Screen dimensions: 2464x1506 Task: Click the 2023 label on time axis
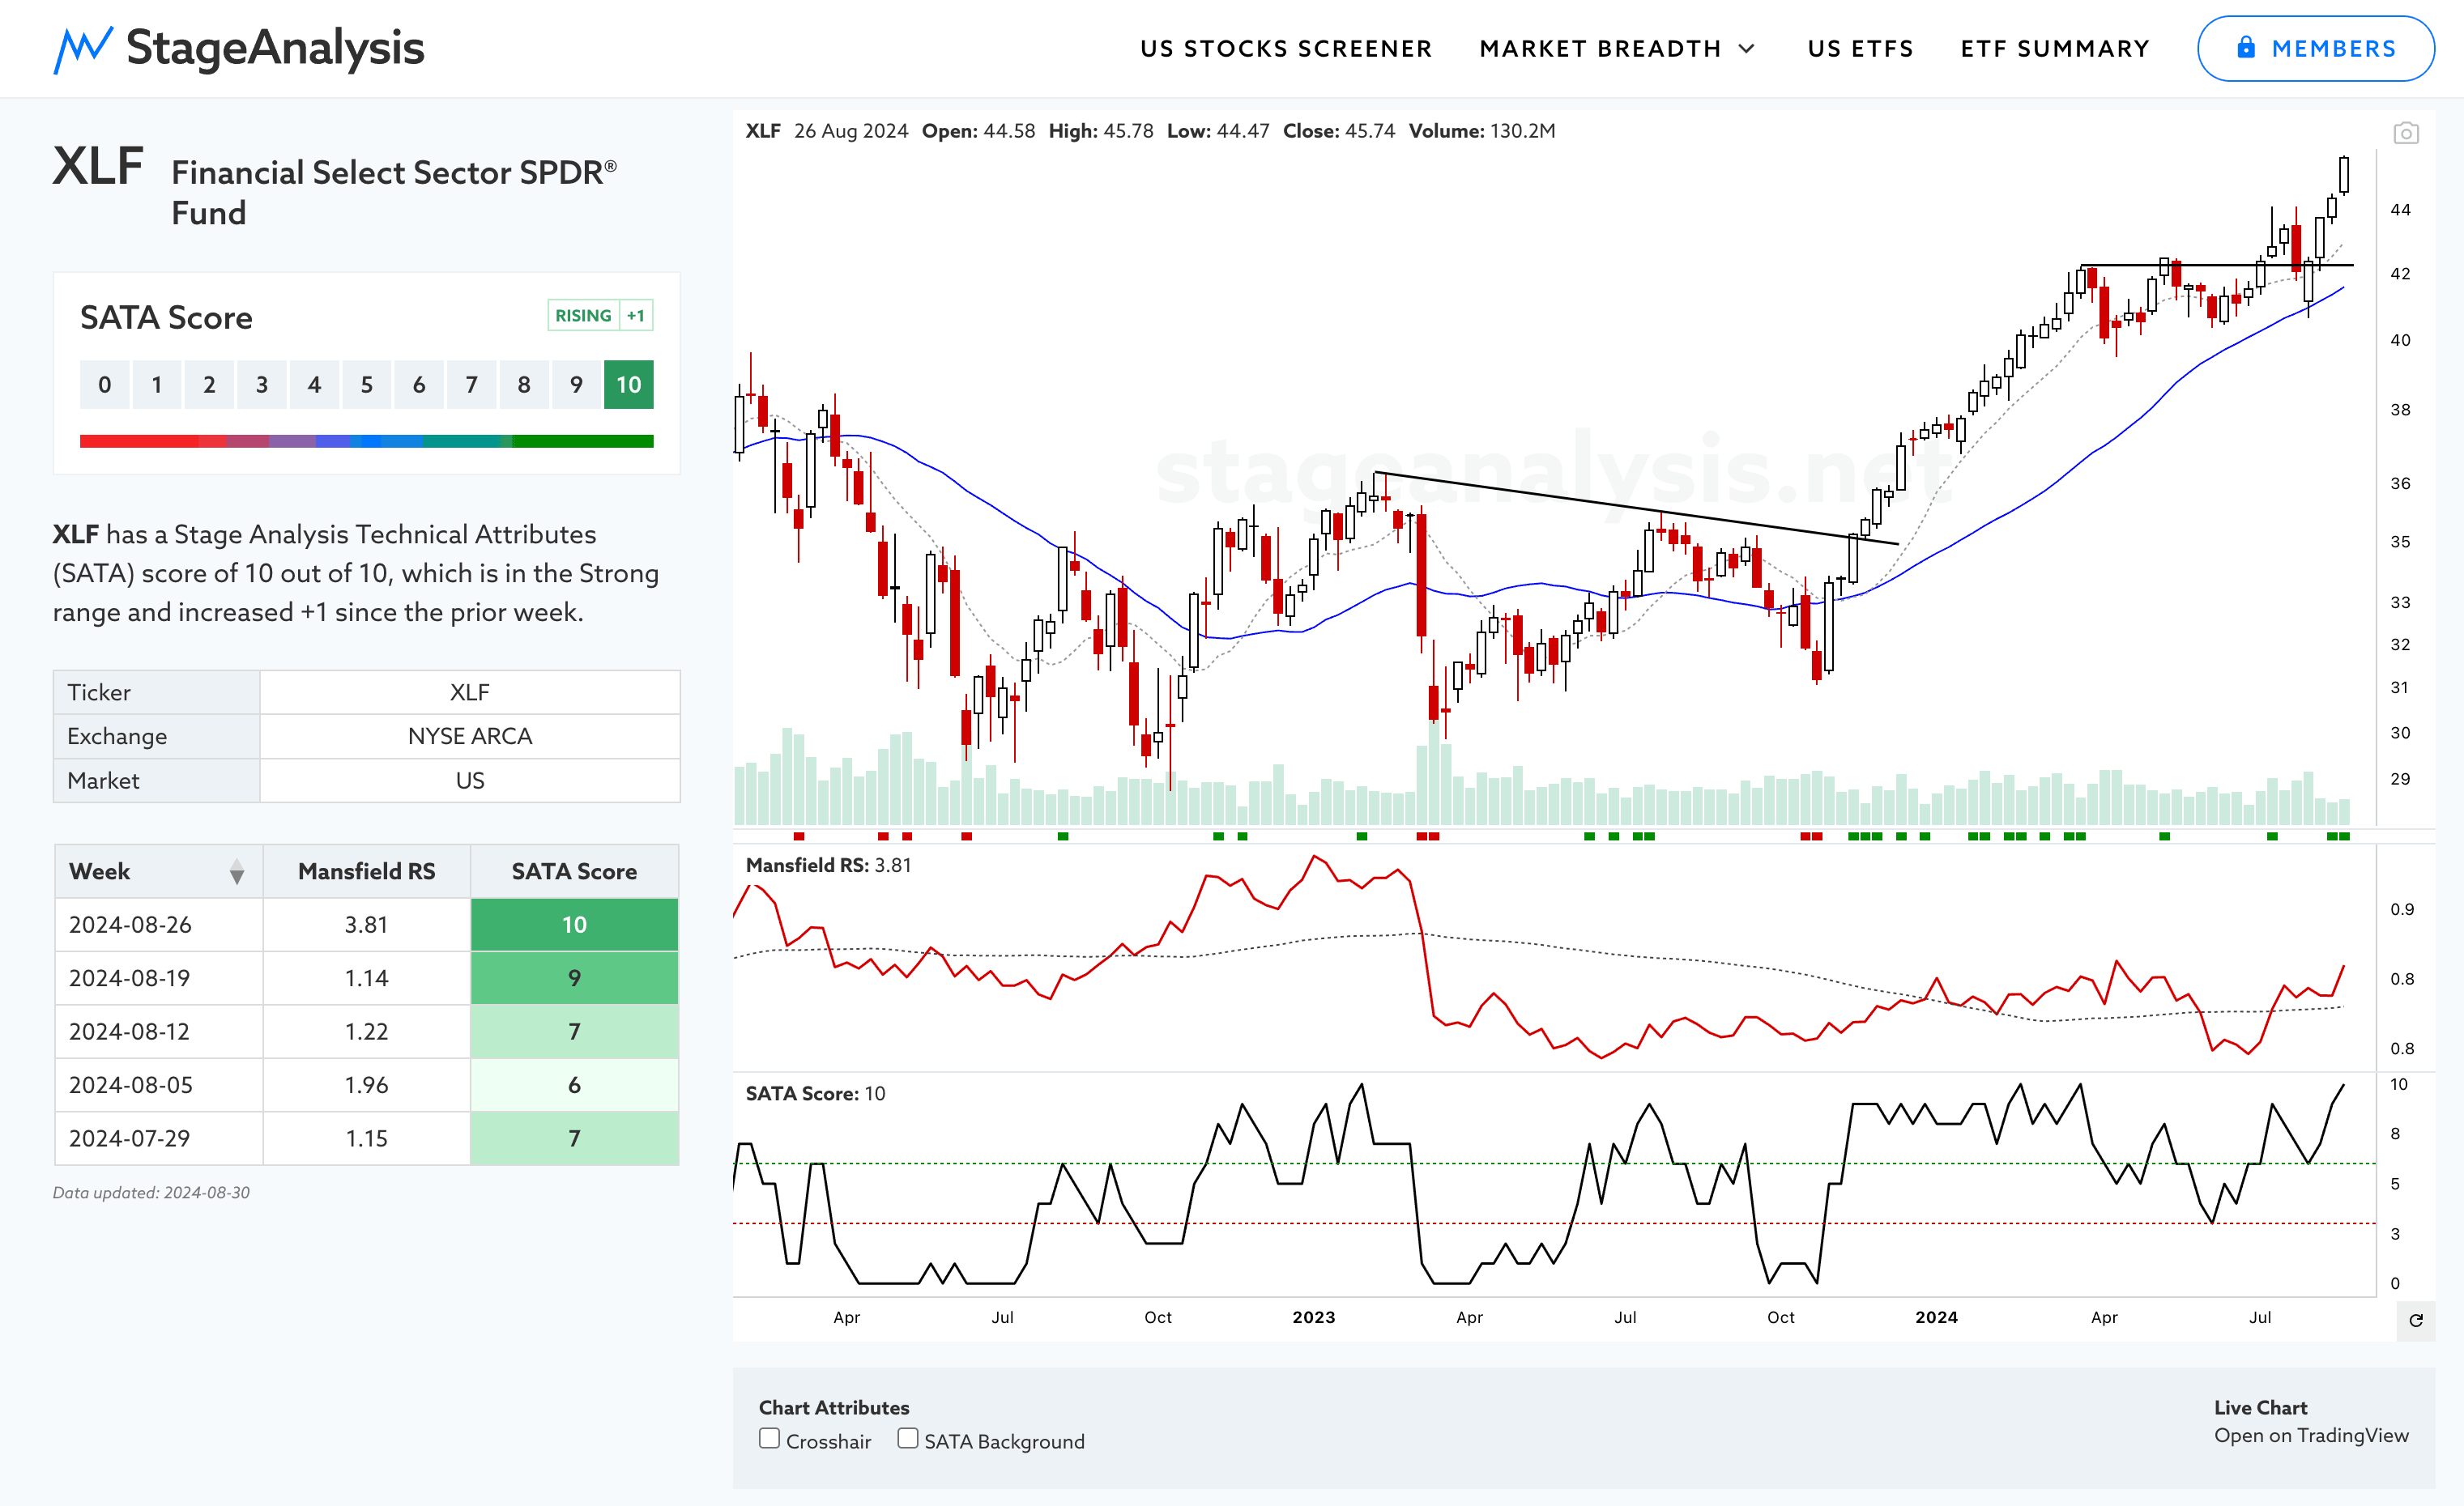(1313, 1317)
